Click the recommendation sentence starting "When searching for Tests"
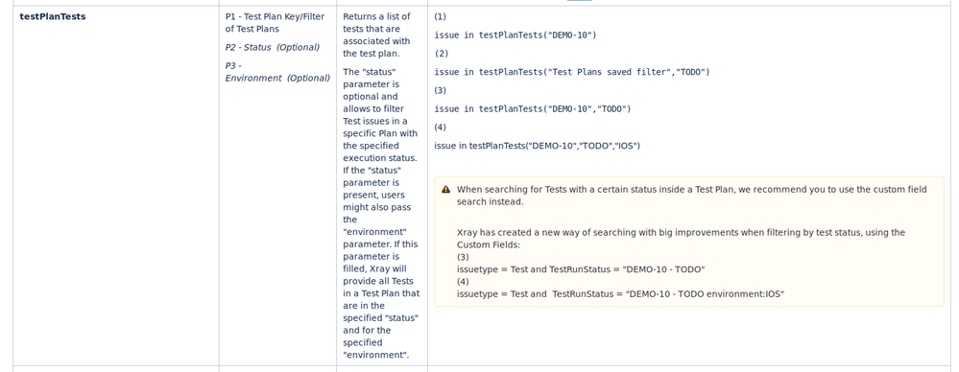 pyautogui.click(x=692, y=196)
